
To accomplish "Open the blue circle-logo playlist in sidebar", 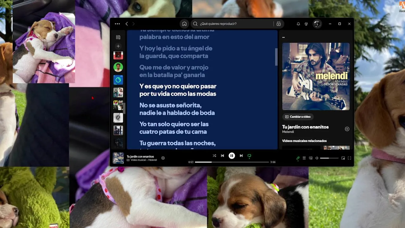I will pyautogui.click(x=118, y=80).
